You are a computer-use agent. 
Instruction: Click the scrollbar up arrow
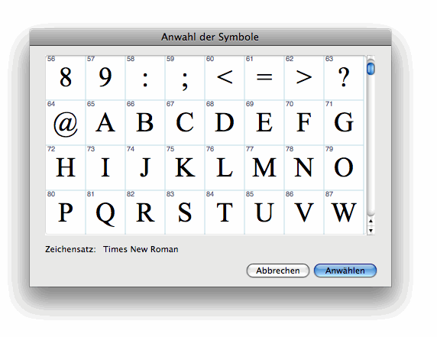click(371, 222)
